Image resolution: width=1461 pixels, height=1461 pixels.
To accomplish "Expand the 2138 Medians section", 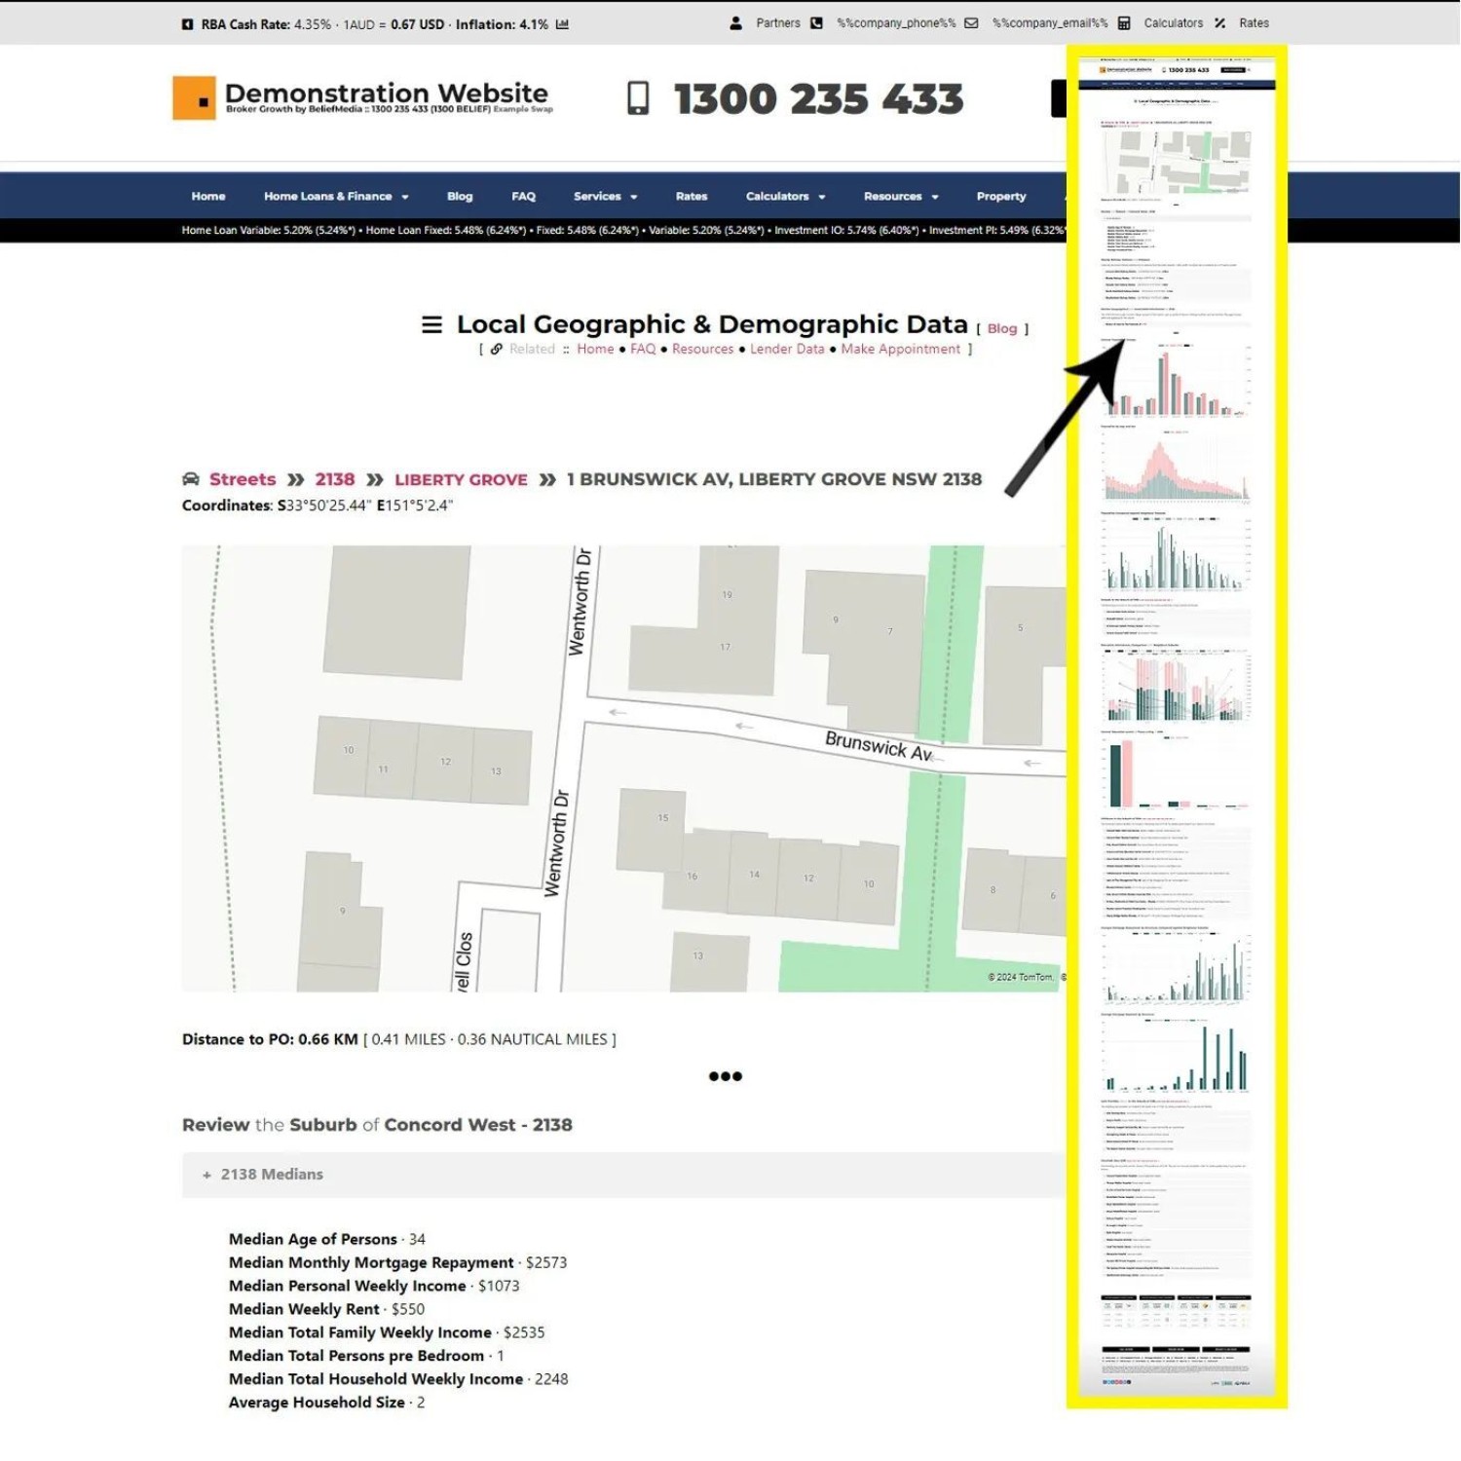I will point(263,1175).
